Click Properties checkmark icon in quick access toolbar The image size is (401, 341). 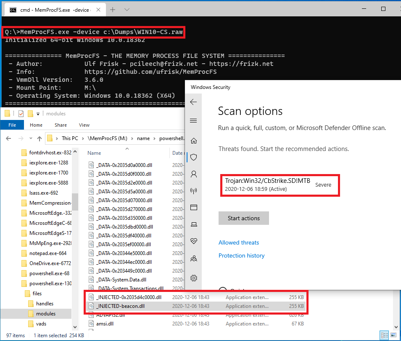[21, 114]
